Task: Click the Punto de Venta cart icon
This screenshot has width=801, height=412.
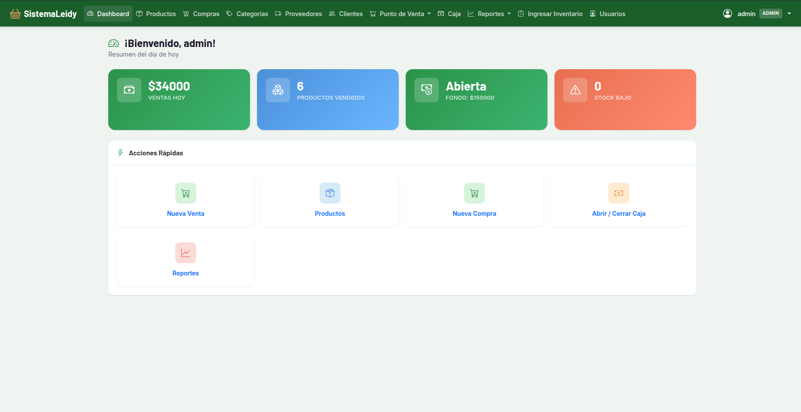Action: click(x=373, y=14)
